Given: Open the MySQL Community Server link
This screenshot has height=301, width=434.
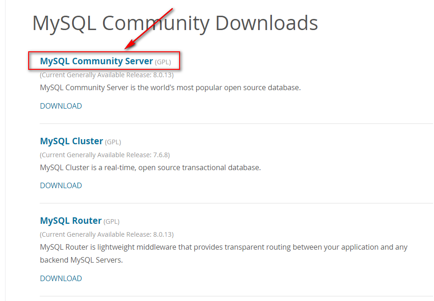Looking at the screenshot, I should click(96, 61).
